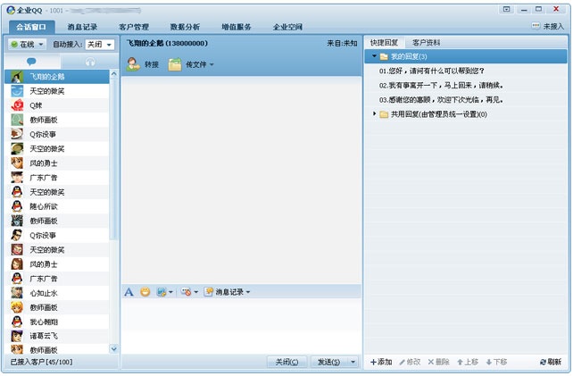The height and width of the screenshot is (376, 573).
Task: Click the 来自:未知 source label
Action: click(x=342, y=43)
